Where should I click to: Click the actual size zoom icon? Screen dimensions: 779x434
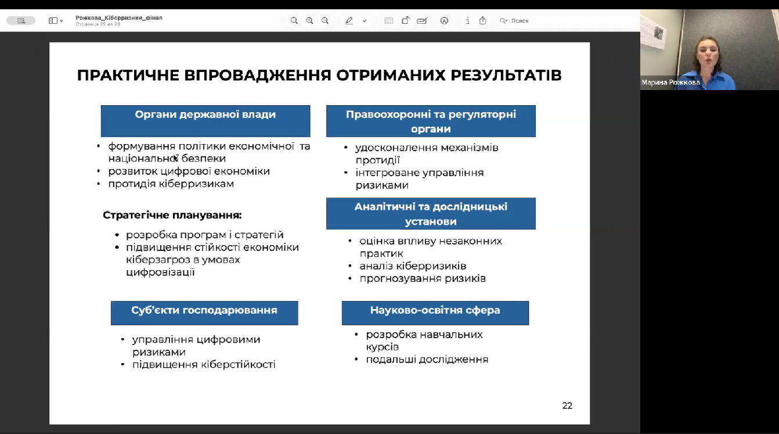(x=309, y=20)
